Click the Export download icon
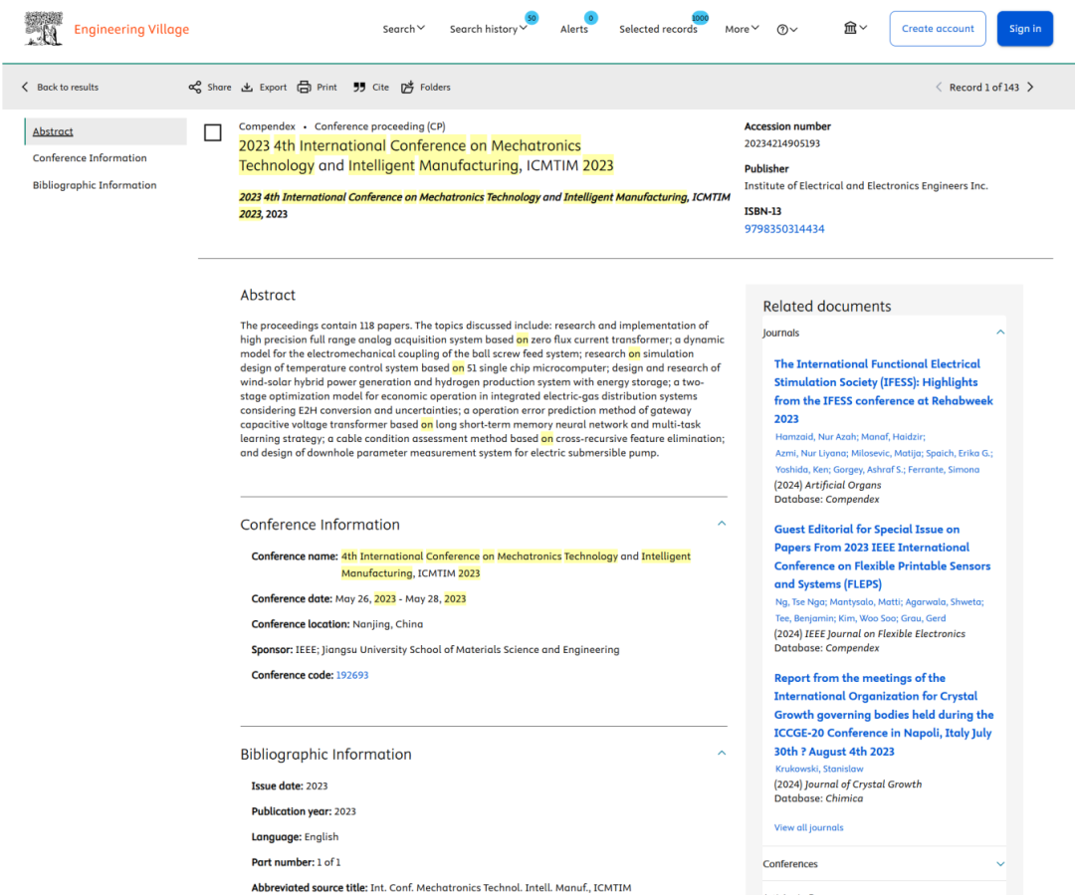The width and height of the screenshot is (1075, 895). pos(247,87)
